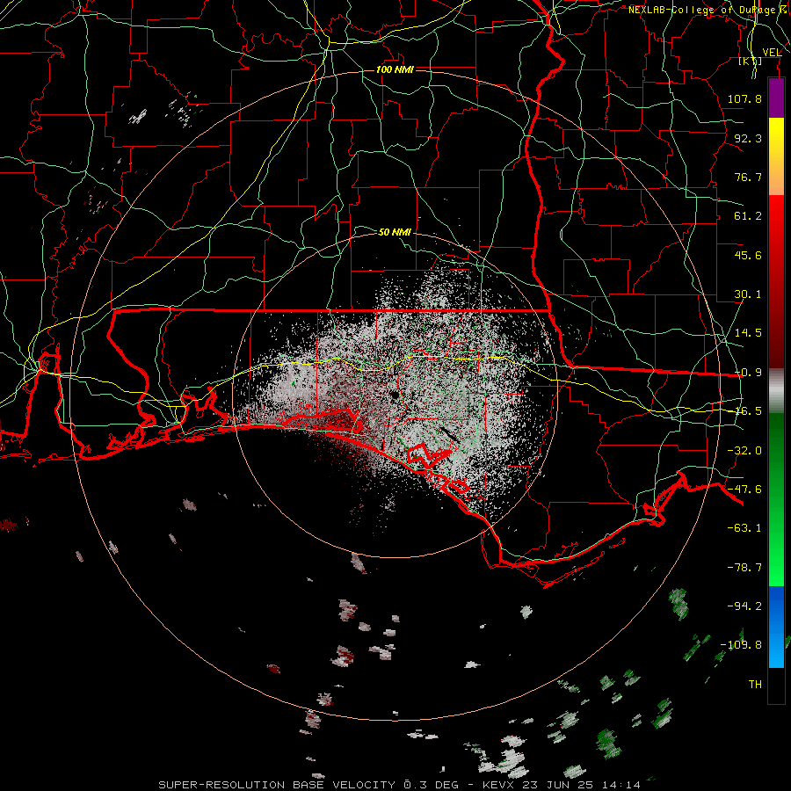
Task: Pick the black TH segment of the color bar
Action: pyautogui.click(x=776, y=685)
